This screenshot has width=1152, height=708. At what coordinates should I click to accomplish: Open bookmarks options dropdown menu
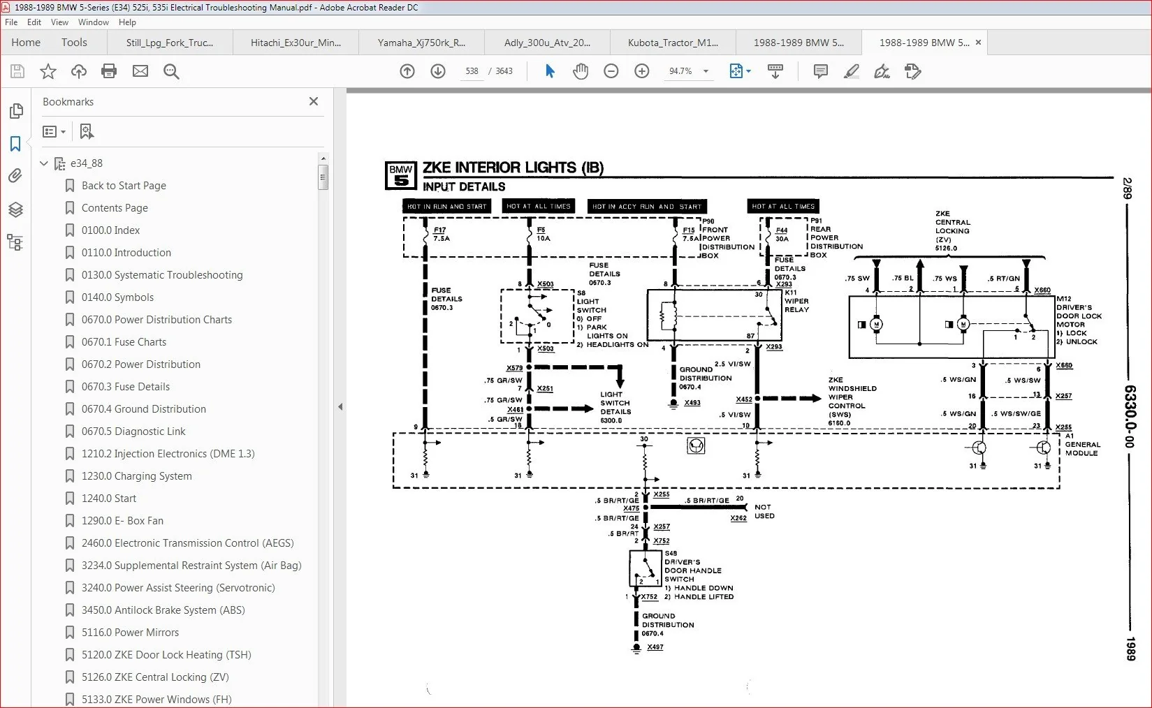coord(54,131)
